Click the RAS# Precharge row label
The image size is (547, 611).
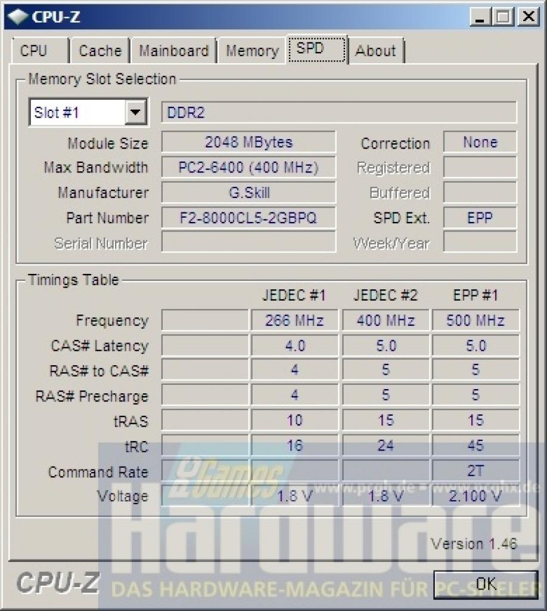coord(92,396)
